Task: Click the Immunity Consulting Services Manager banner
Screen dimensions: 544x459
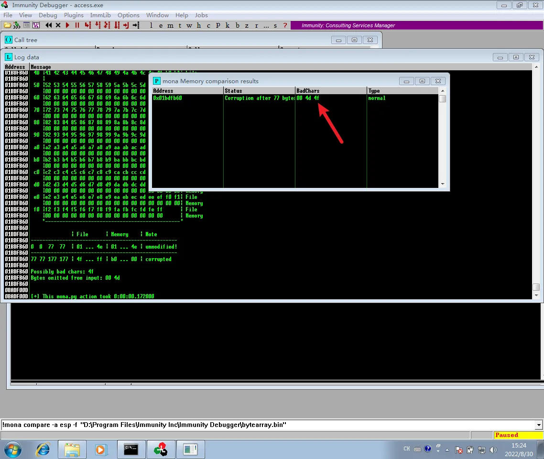Action: click(x=417, y=25)
